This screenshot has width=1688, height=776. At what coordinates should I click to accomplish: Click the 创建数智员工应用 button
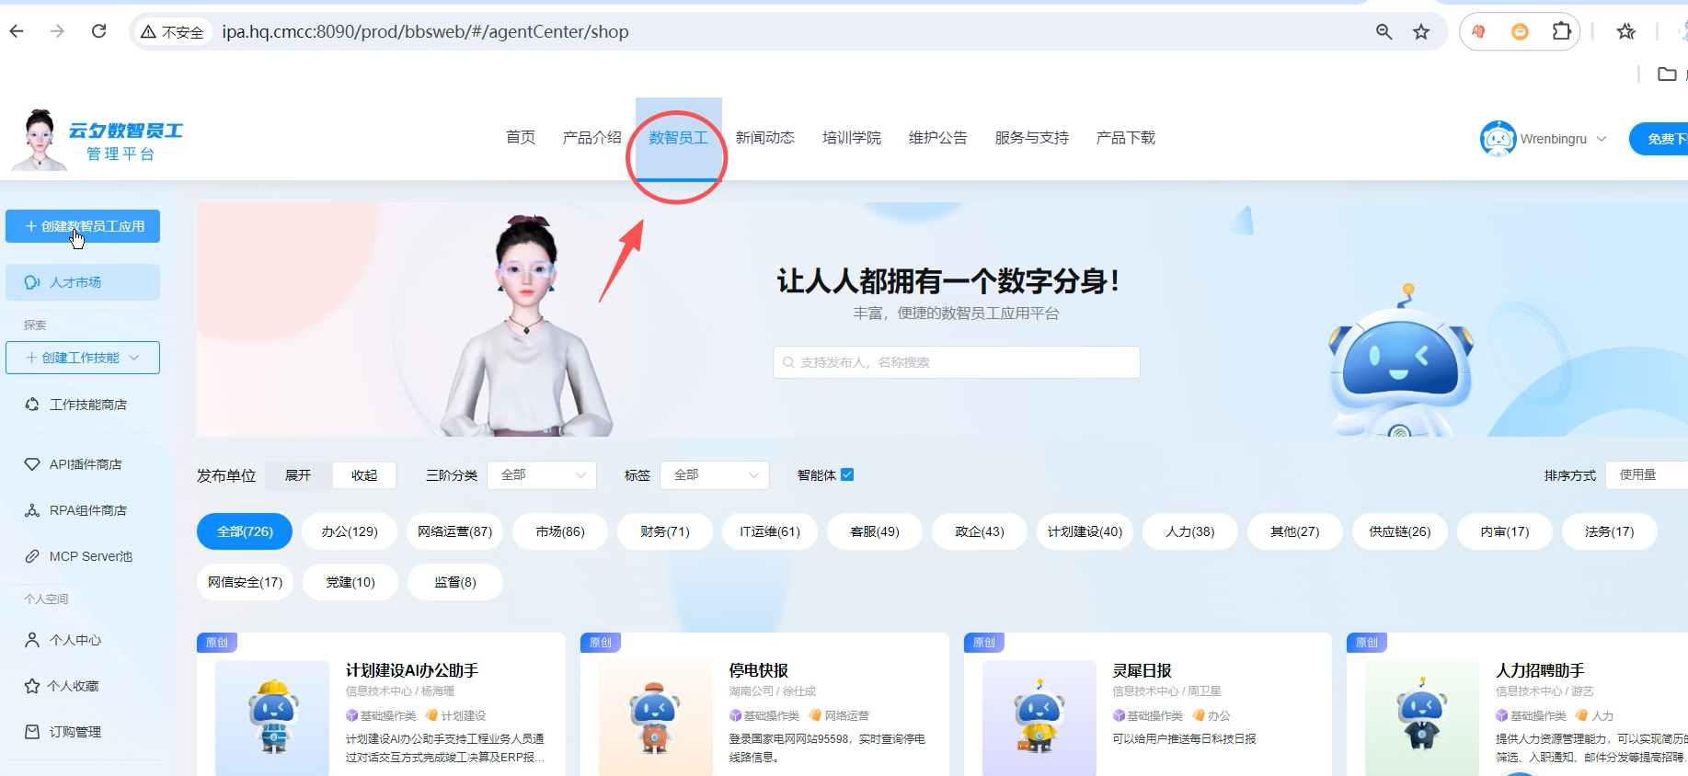pos(83,226)
